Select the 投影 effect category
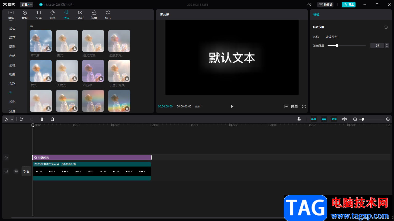This screenshot has width=394, height=221. tap(12, 102)
